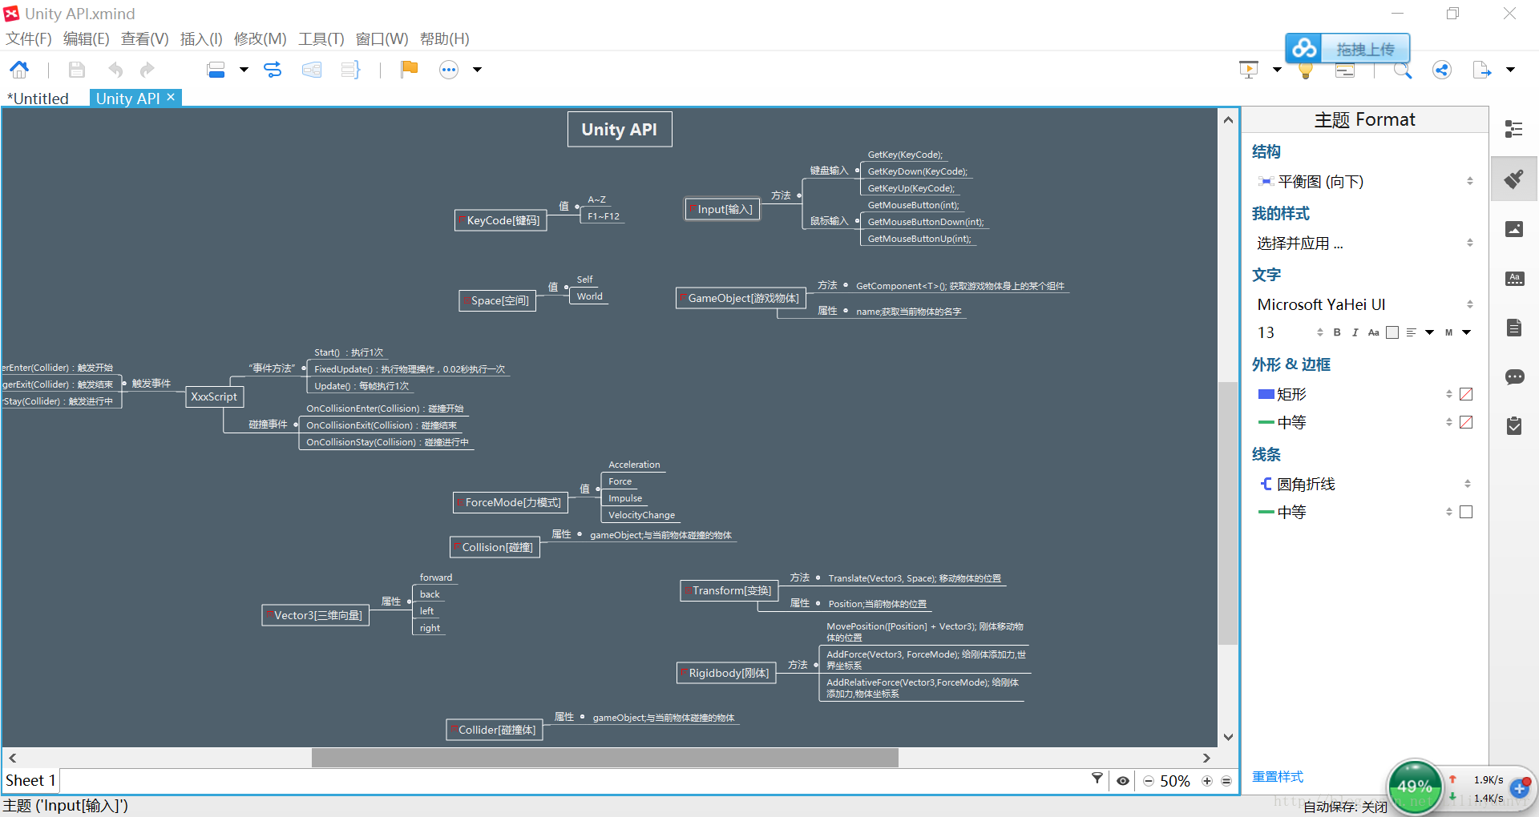Open the export dropdown arrow

pyautogui.click(x=1510, y=70)
